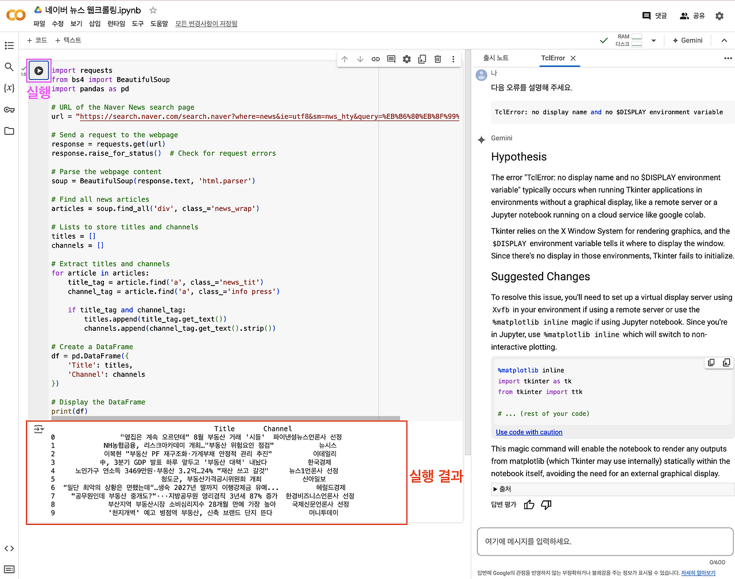Open the 파일 menu

point(39,24)
